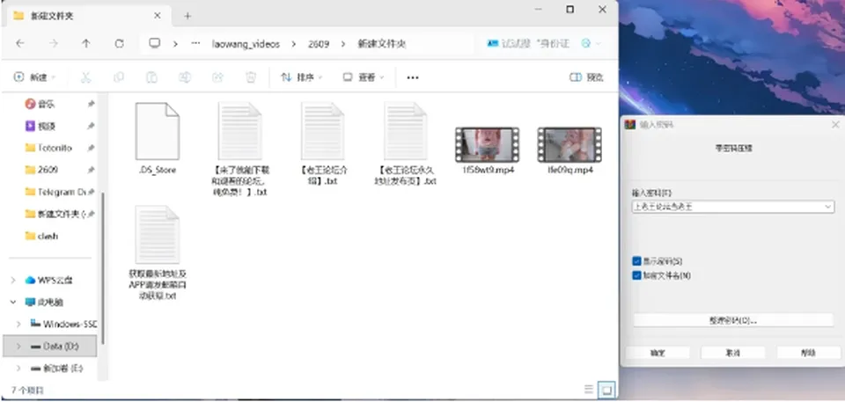Viewport: 845px width, 402px height.
Task: Click the Delete trash can icon
Action: pyautogui.click(x=251, y=77)
